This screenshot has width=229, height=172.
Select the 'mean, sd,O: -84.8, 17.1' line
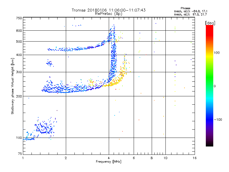coord(191,11)
